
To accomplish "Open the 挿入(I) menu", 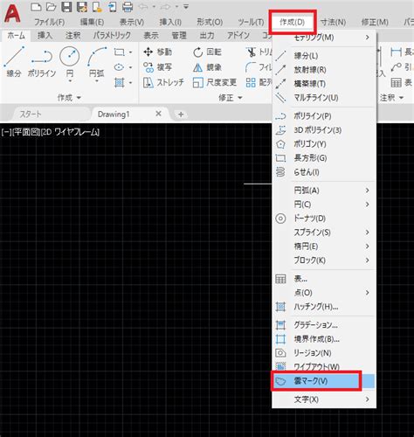I will [170, 22].
